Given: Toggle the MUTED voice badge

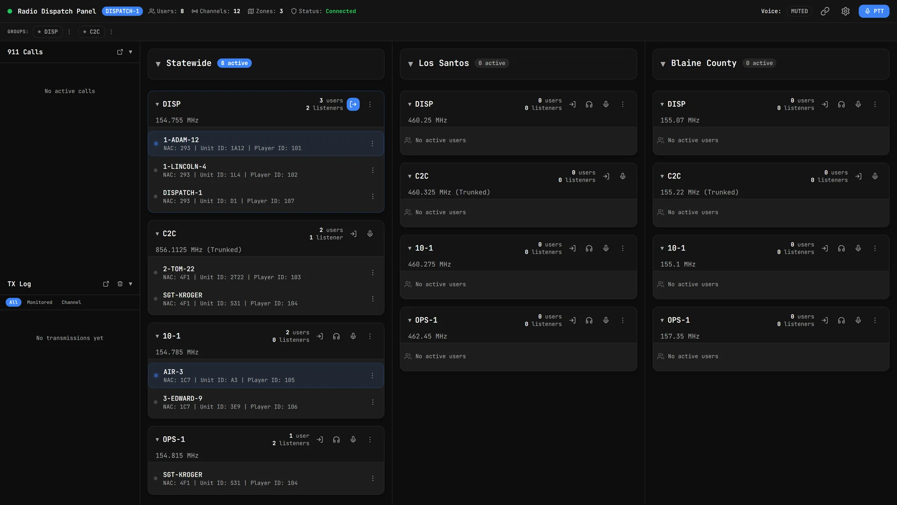Looking at the screenshot, I should point(799,11).
